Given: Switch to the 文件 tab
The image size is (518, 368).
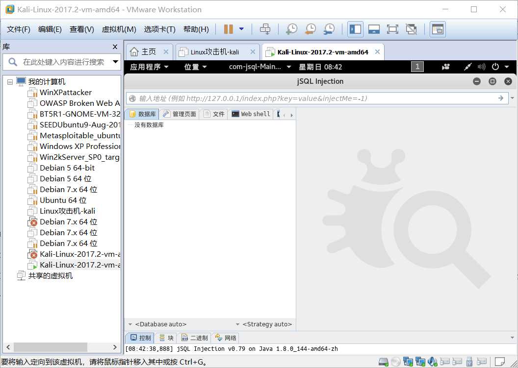Looking at the screenshot, I should coord(214,114).
